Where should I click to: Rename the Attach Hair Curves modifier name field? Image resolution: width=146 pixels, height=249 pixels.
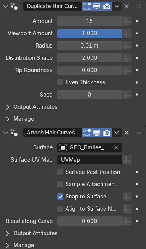(53, 133)
